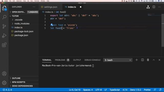Select the TERMINAL panel tab

(47, 60)
